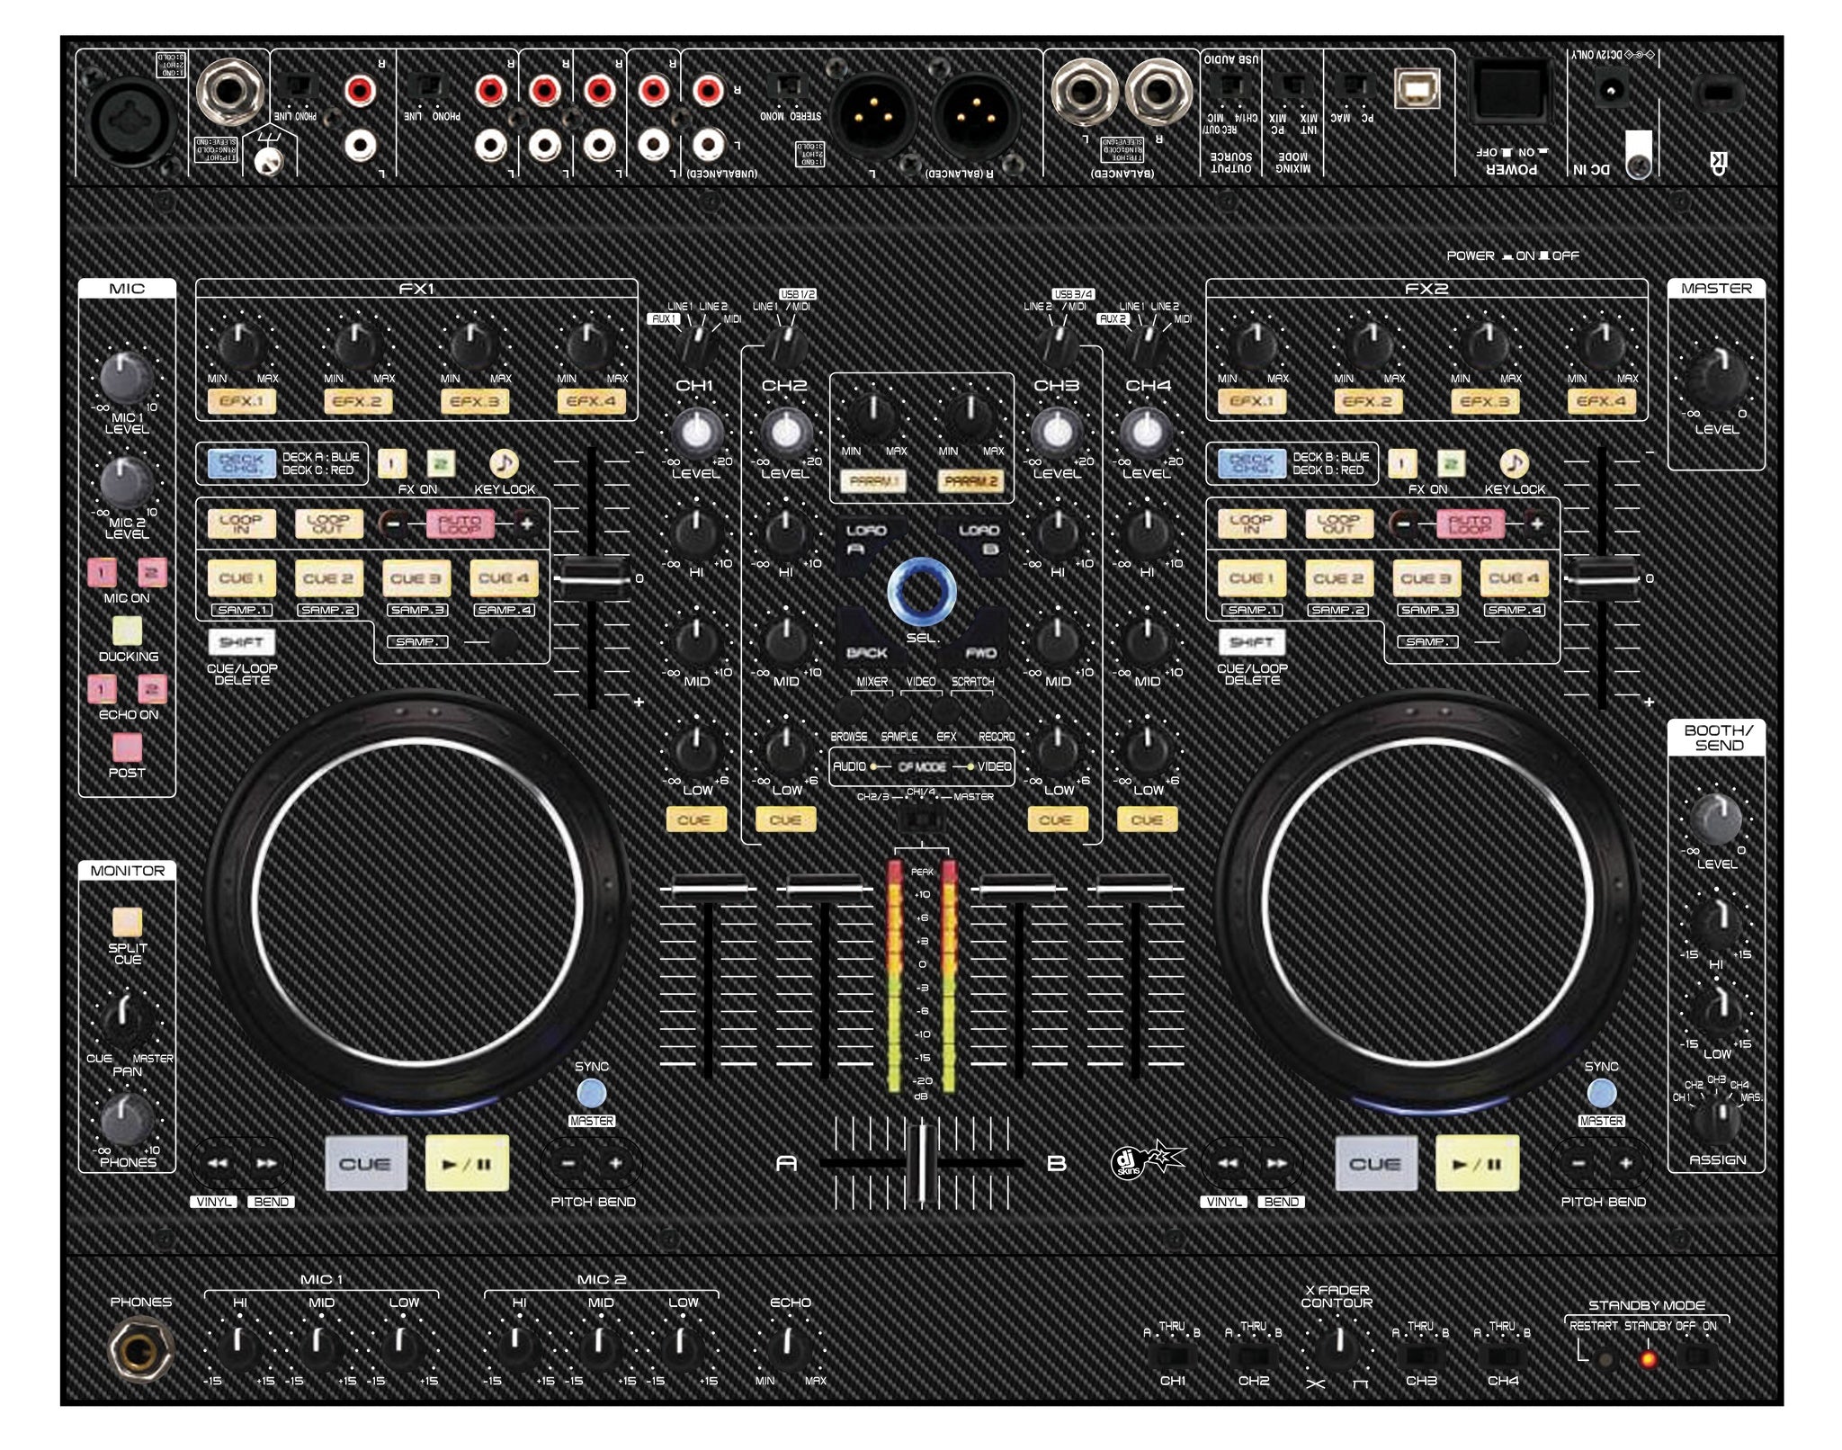Viewport: 1842px width, 1450px height.
Task: Toggle the left deck FX ON 1 button
Action: (x=391, y=463)
